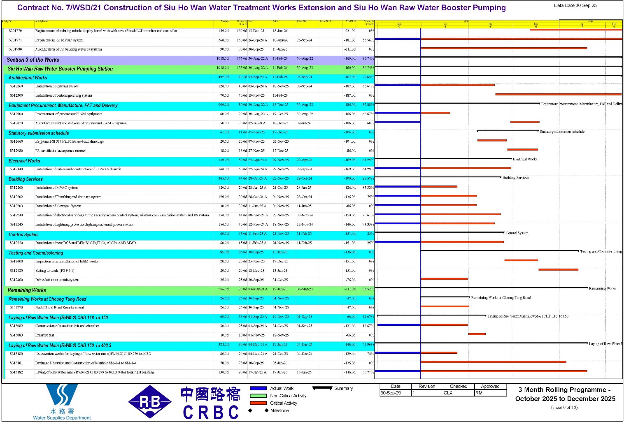Image resolution: width=624 pixels, height=422 pixels.
Task: Pick the red Critical Activity legend swatch
Action: (x=258, y=403)
